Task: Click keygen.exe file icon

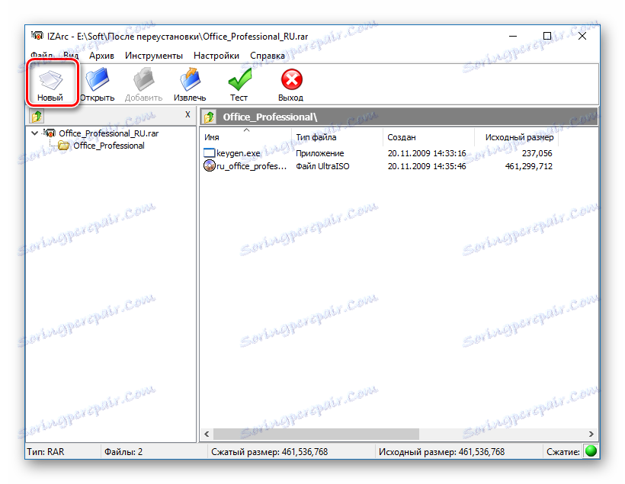Action: click(210, 152)
